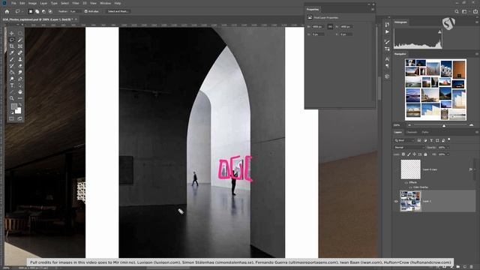Screen dimensions: 480x270
Task: Open the Actions panel play icon
Action: pyautogui.click(x=387, y=31)
